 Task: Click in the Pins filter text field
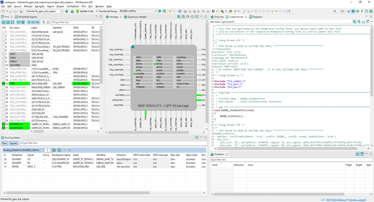click(77, 22)
